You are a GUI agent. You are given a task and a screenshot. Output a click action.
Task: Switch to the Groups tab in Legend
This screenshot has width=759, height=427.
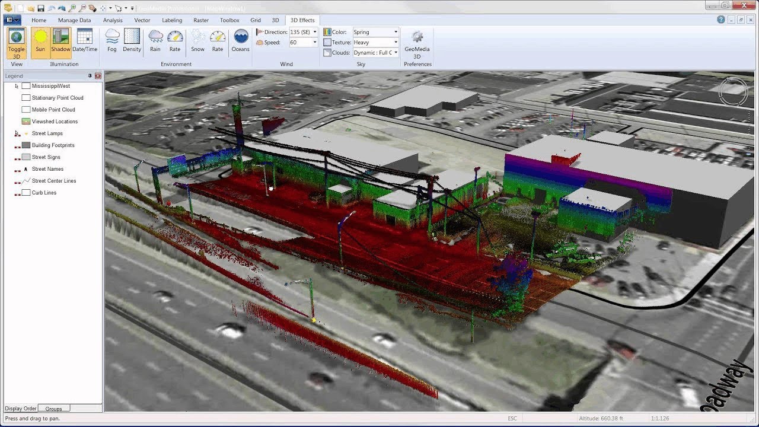tap(54, 409)
